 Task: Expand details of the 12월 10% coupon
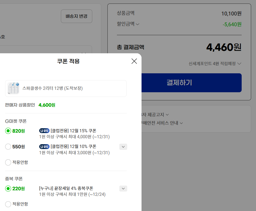[x=123, y=147]
